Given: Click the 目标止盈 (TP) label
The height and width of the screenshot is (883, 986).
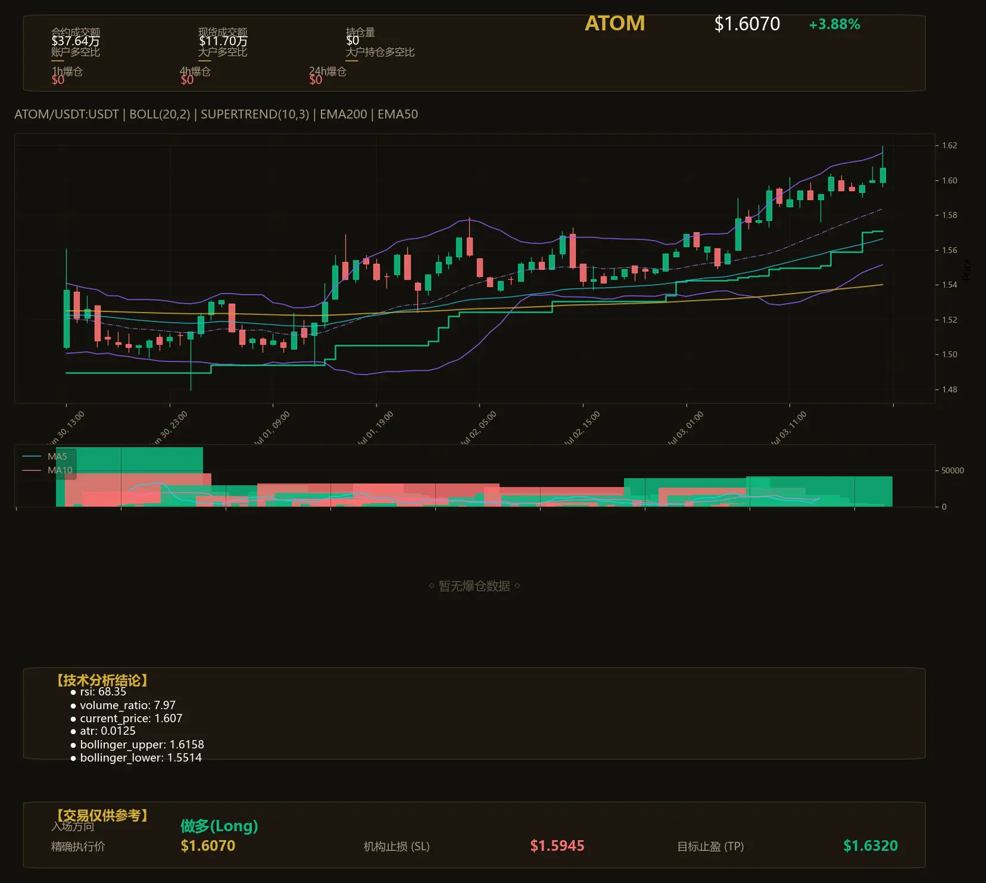Looking at the screenshot, I should [x=710, y=846].
